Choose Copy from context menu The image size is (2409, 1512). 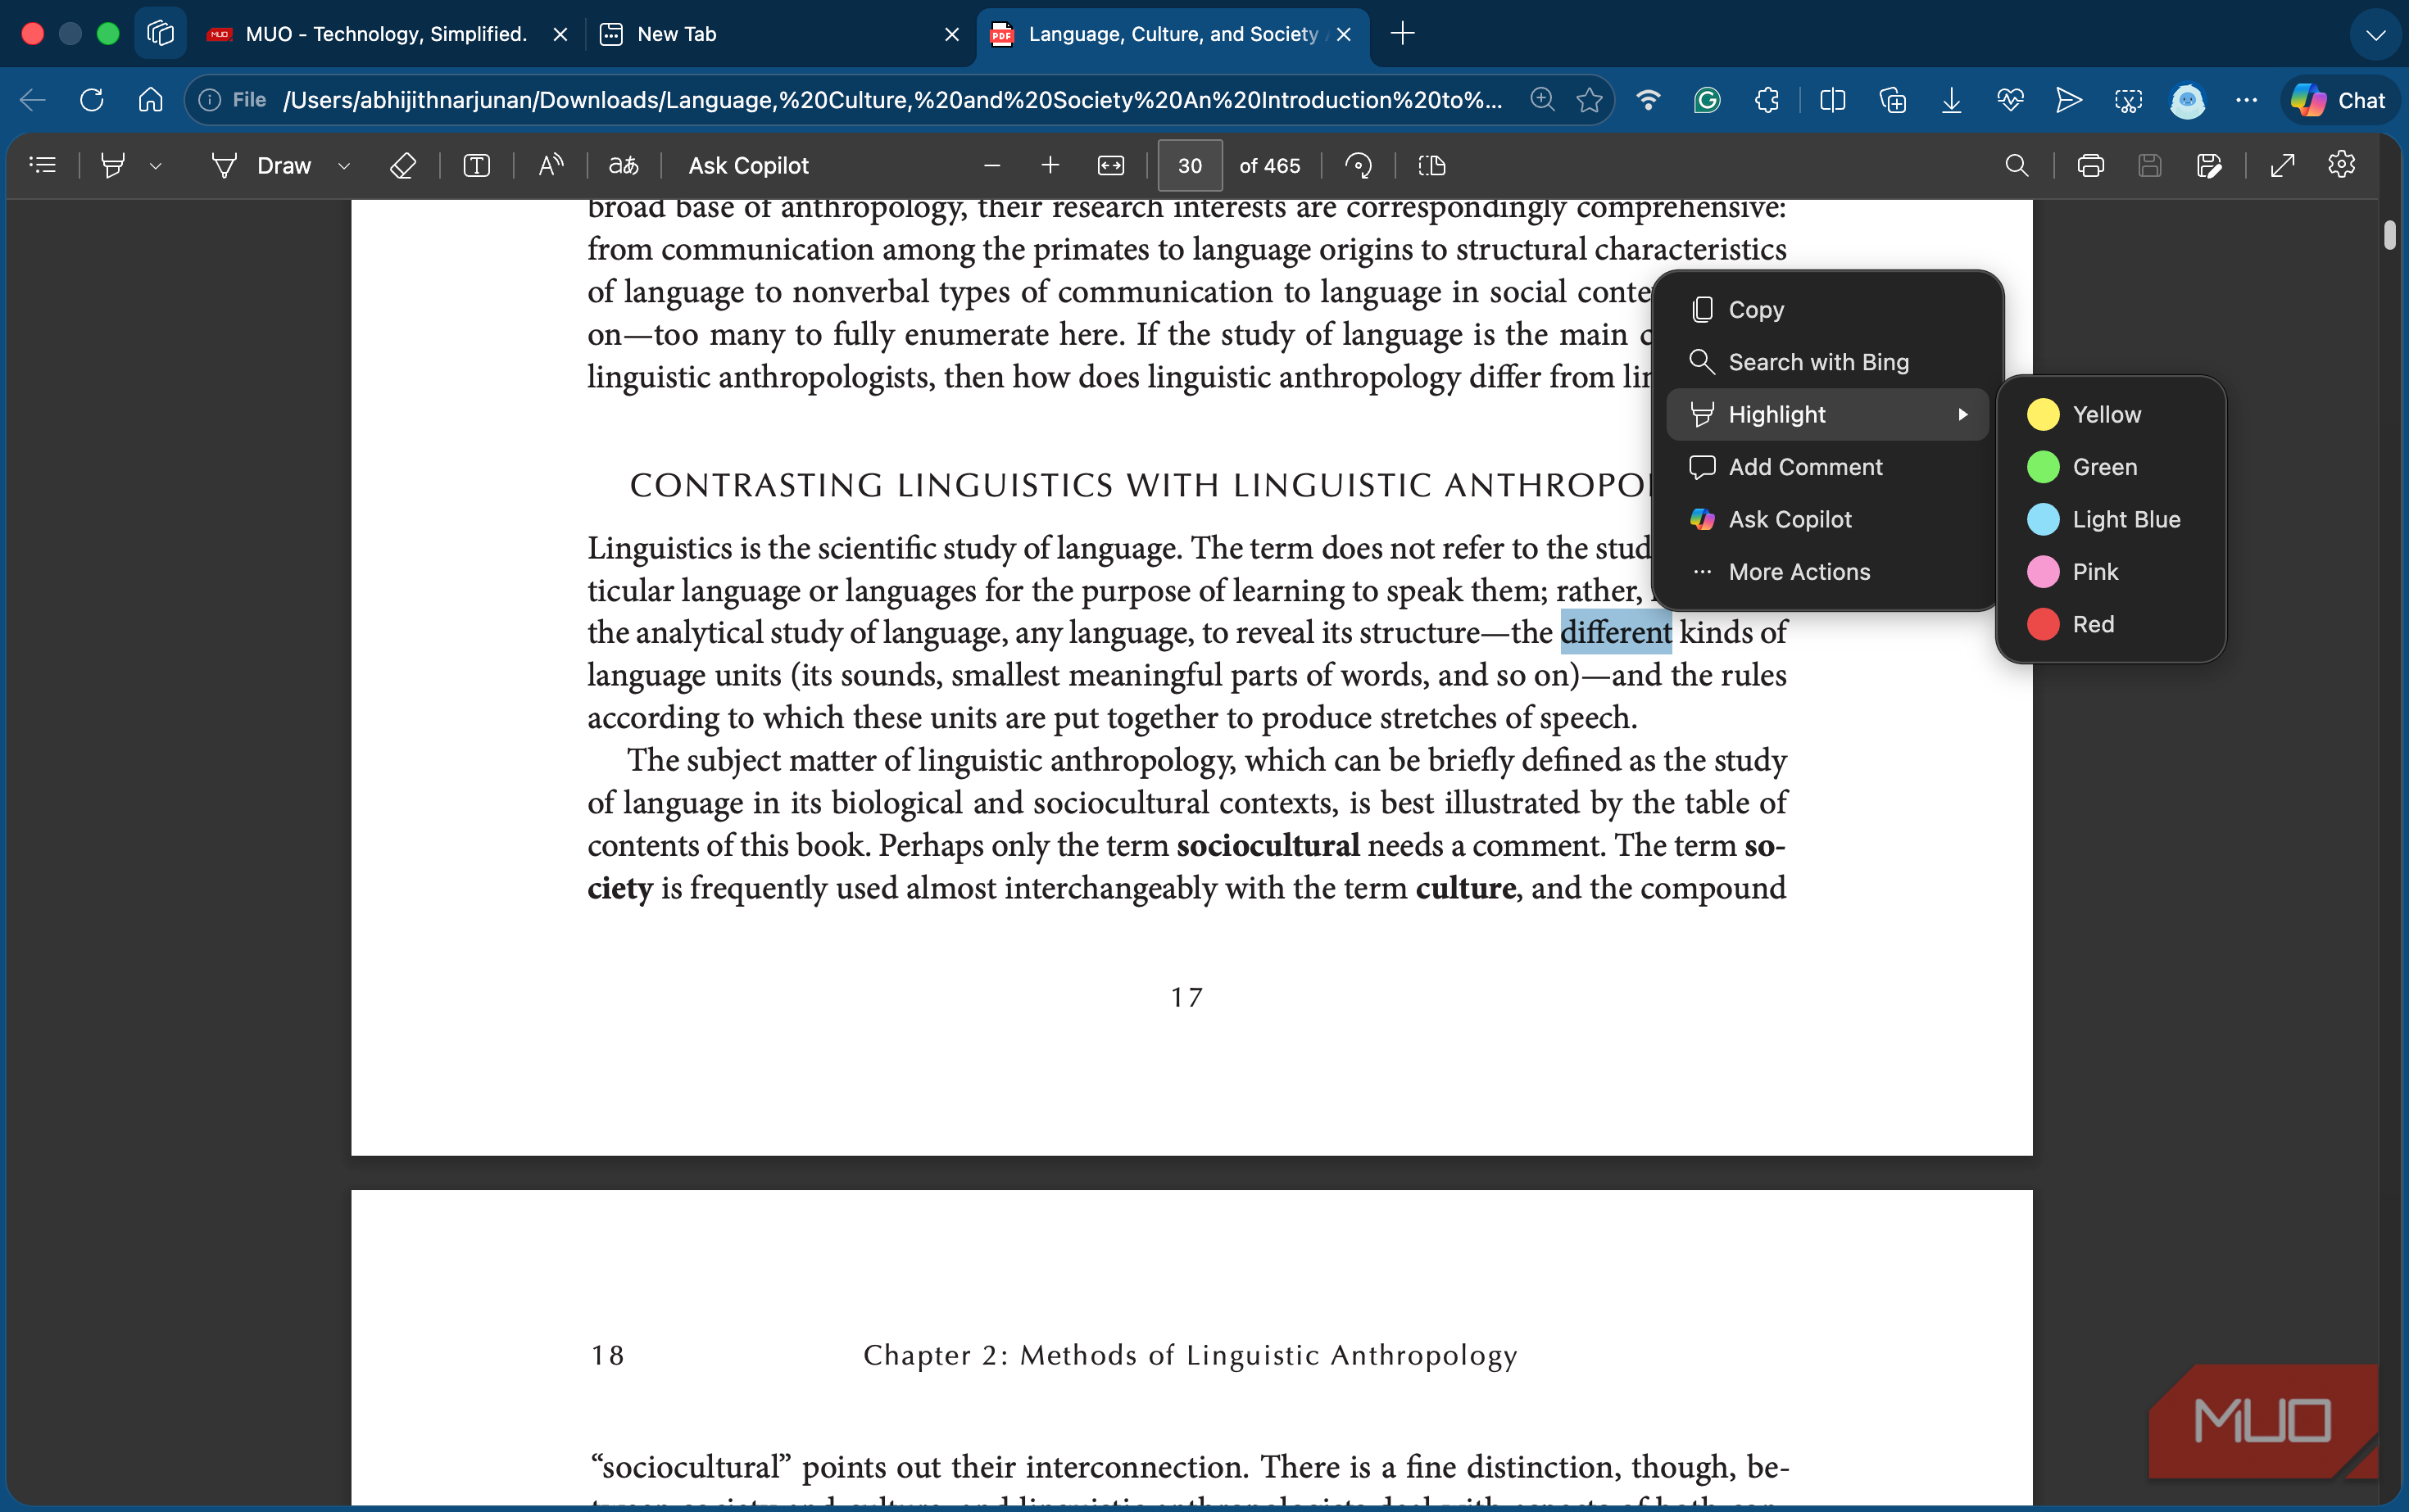point(1828,309)
